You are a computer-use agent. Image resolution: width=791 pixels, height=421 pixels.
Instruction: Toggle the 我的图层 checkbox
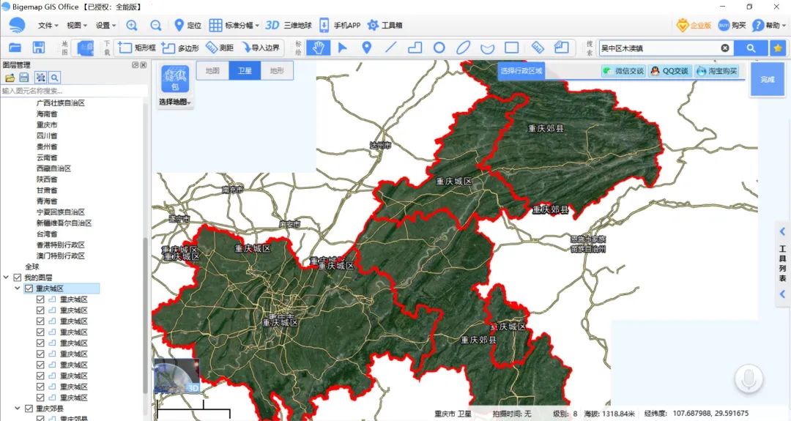[18, 277]
